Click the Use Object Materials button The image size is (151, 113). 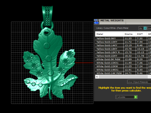coord(139,82)
